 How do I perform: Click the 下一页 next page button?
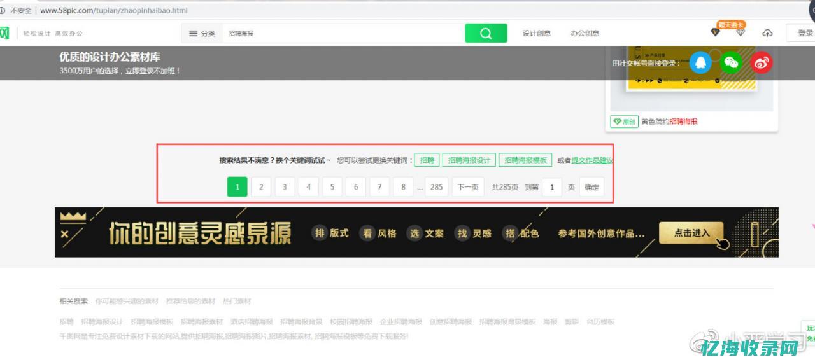point(468,187)
